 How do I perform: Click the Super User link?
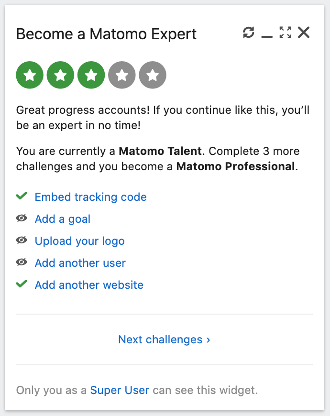(x=120, y=390)
